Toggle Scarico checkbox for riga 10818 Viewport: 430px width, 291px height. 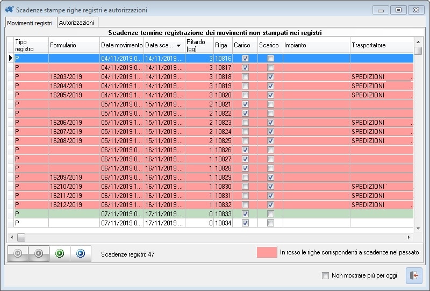(270, 76)
